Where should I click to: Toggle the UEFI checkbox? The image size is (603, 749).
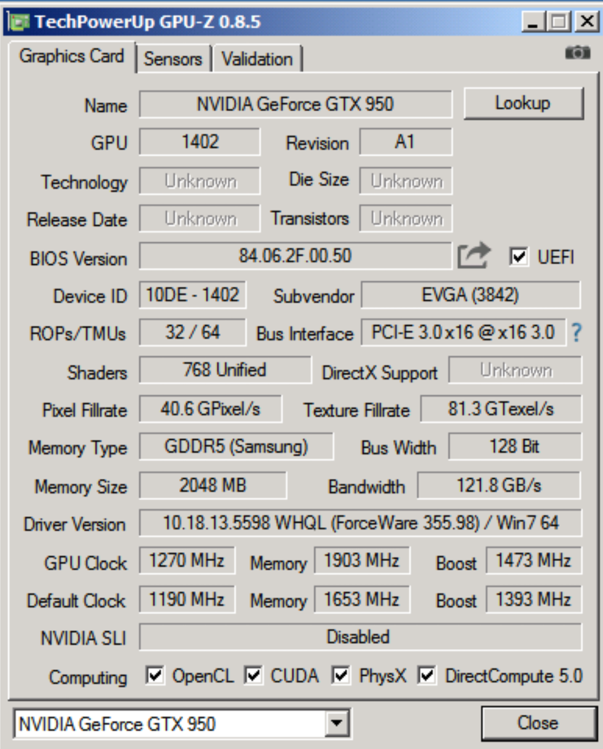[x=518, y=257]
